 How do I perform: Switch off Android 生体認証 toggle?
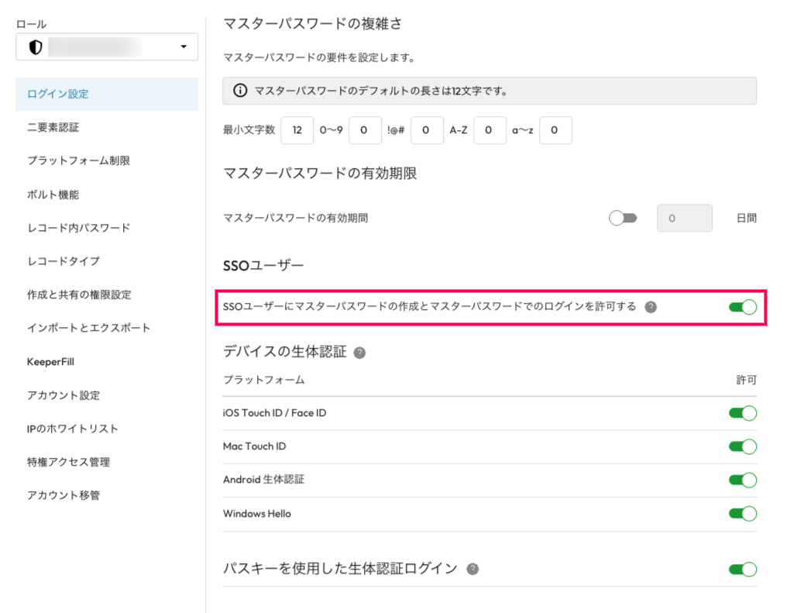[x=742, y=480]
